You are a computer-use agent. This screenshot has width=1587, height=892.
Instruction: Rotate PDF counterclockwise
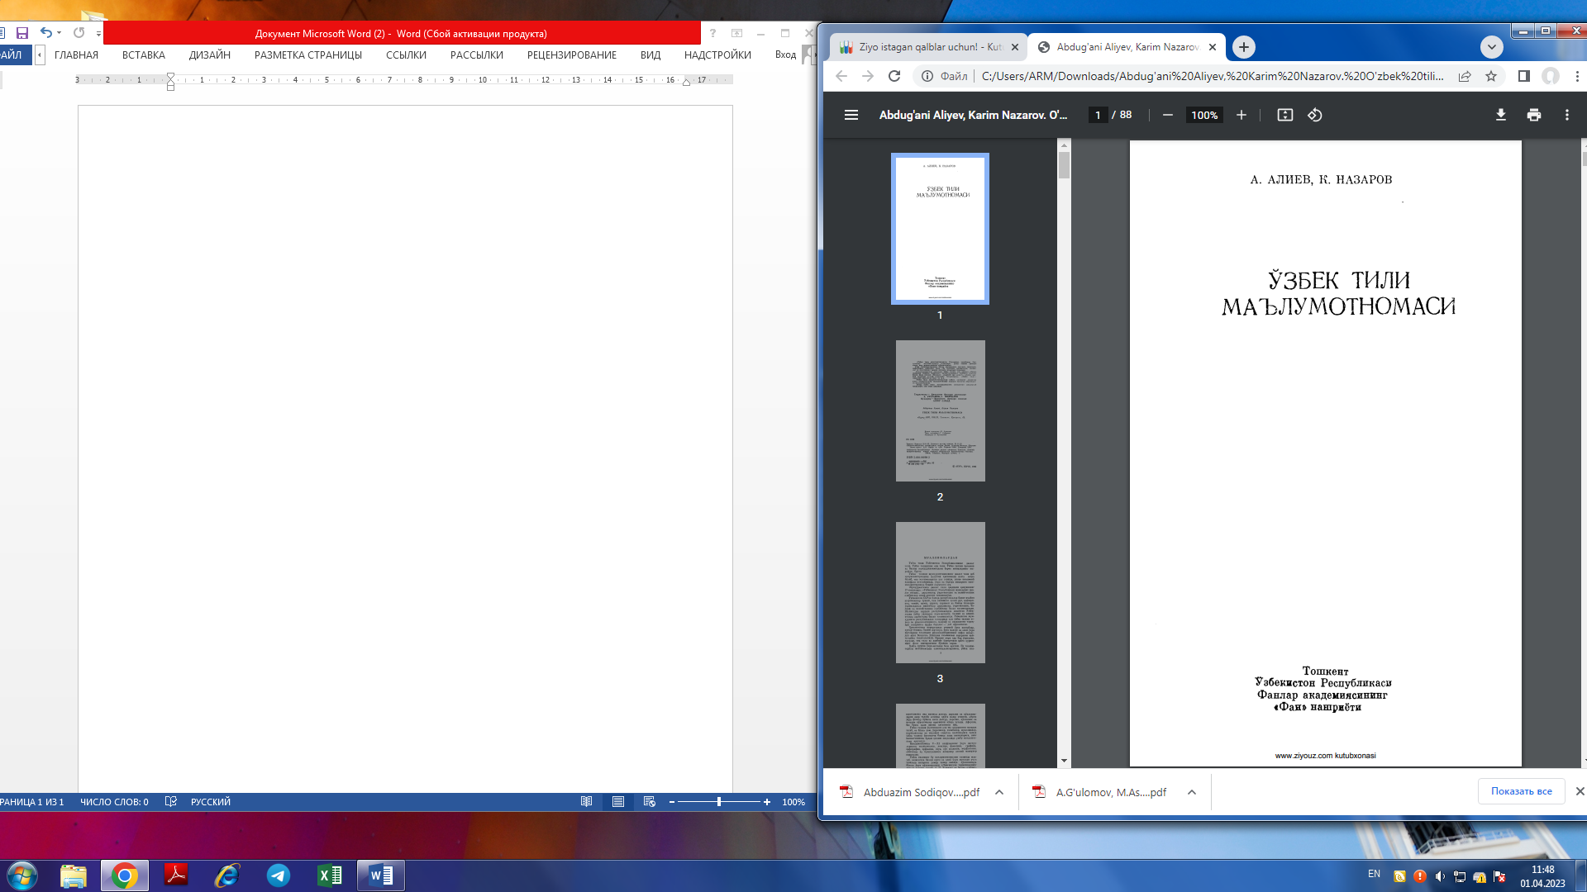click(1315, 115)
